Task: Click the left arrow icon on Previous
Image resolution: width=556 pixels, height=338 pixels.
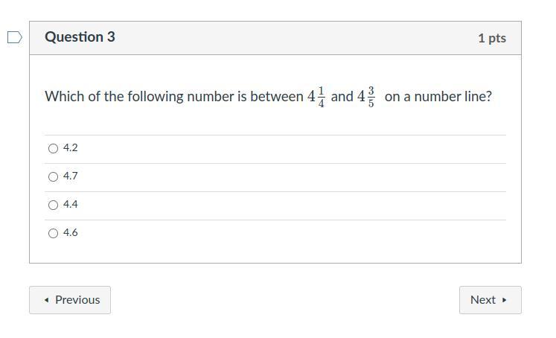Action: click(x=47, y=300)
